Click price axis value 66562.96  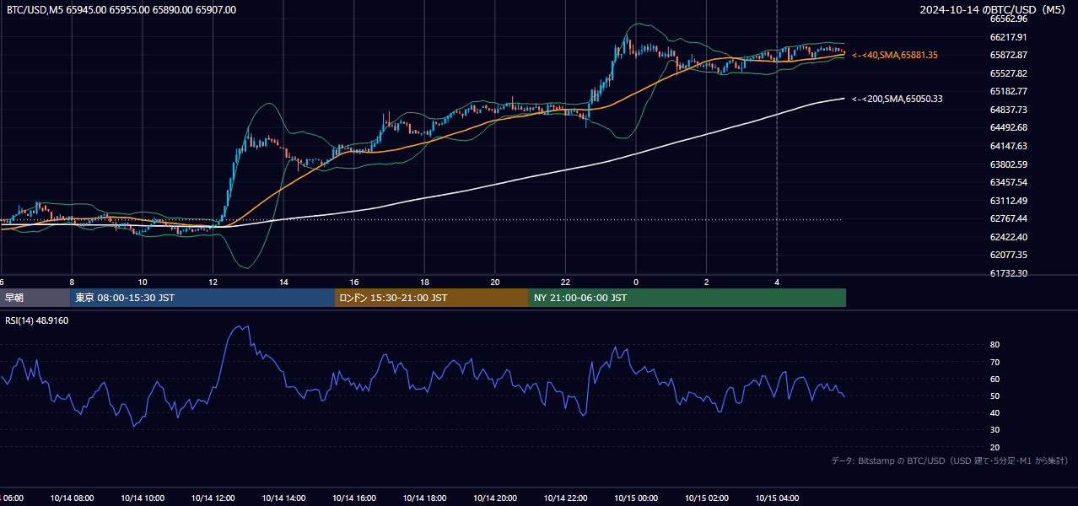(x=1008, y=19)
